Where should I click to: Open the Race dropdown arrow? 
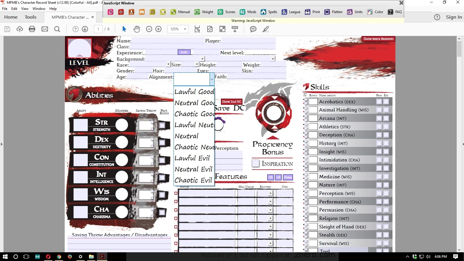coord(168,64)
